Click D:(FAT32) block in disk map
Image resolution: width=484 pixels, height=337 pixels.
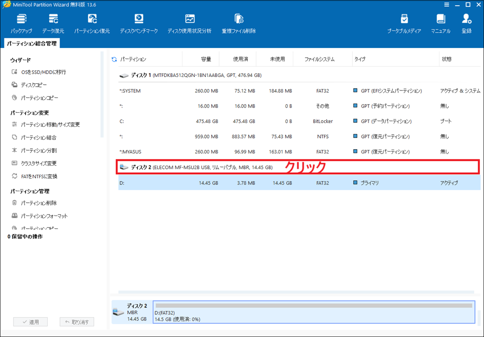(x=314, y=312)
